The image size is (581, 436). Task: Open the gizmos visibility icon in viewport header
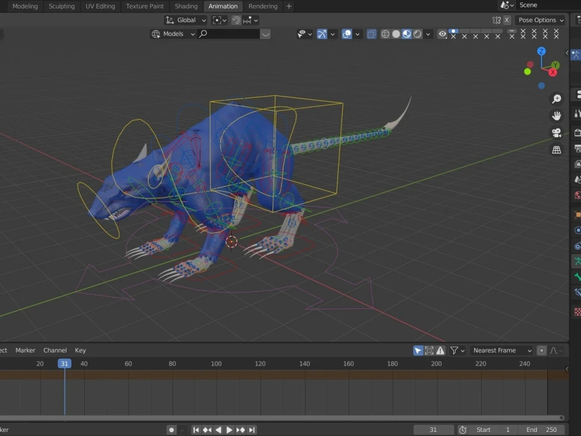321,34
